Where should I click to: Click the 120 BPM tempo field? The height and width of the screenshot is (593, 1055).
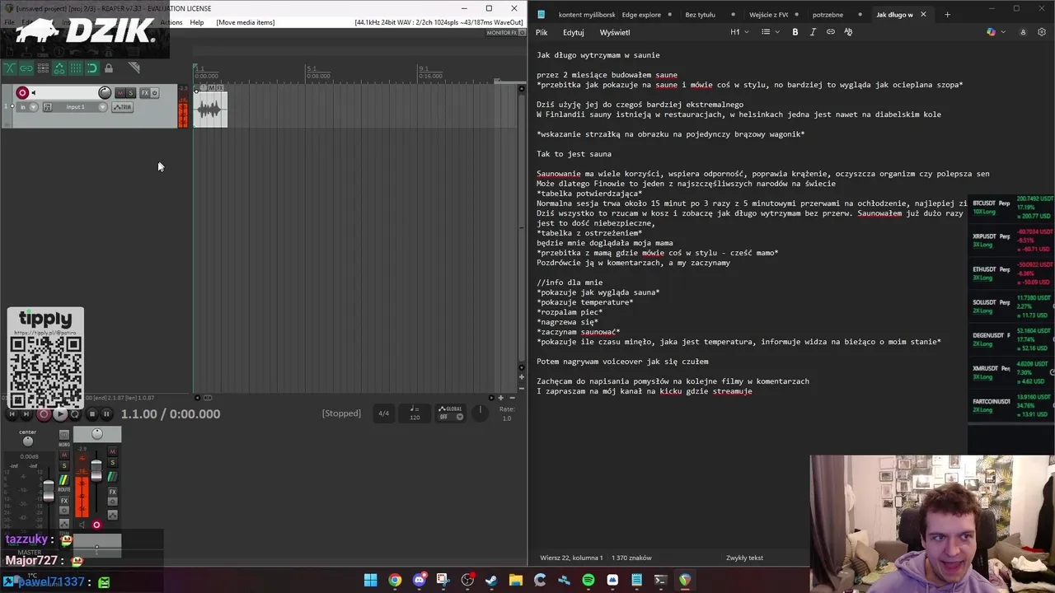415,413
